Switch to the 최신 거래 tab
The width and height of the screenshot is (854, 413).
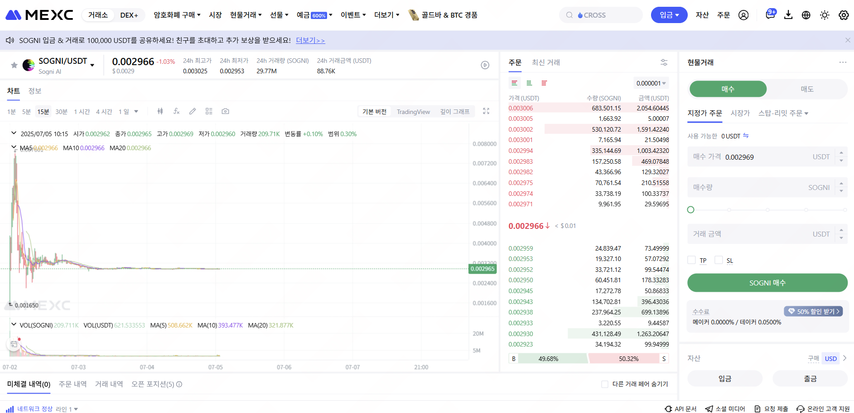point(546,62)
